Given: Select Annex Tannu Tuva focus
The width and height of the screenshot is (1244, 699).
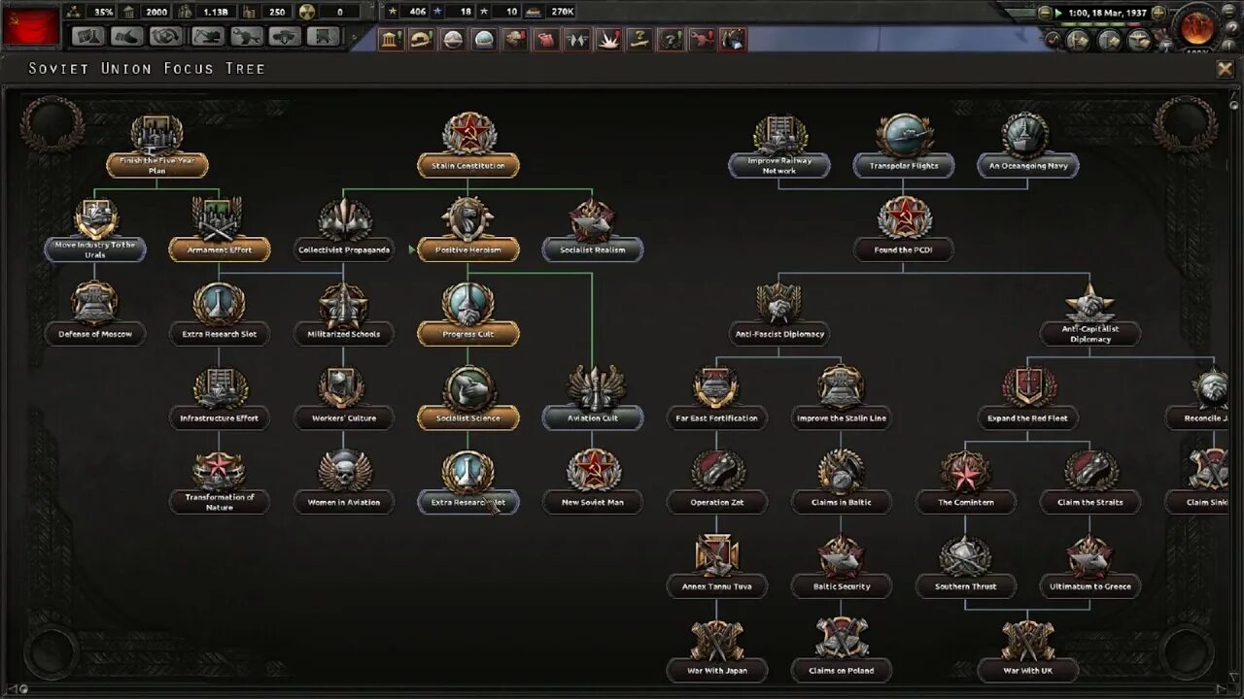Looking at the screenshot, I should pyautogui.click(x=717, y=568).
